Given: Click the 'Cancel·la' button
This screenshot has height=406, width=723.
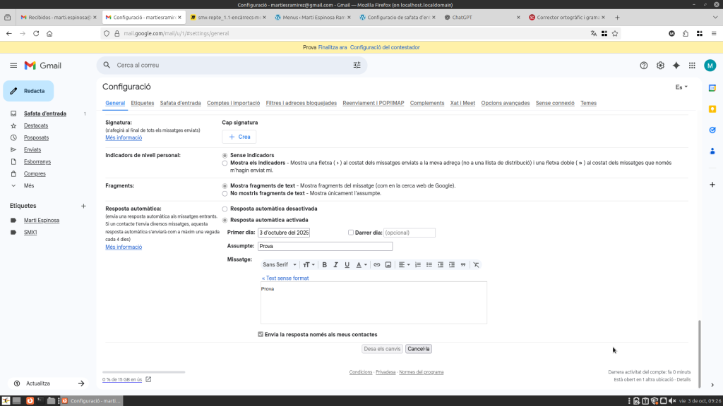Looking at the screenshot, I should 419,349.
